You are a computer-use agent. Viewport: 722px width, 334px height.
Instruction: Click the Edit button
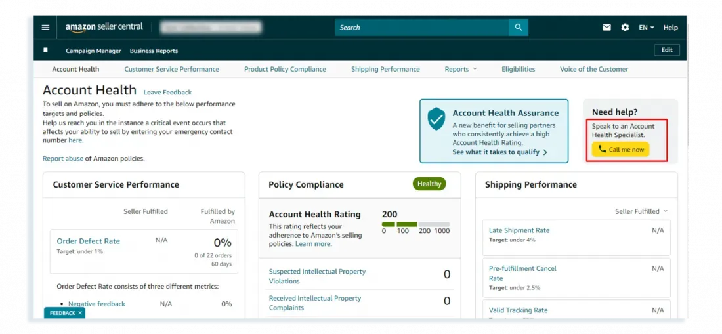666,51
